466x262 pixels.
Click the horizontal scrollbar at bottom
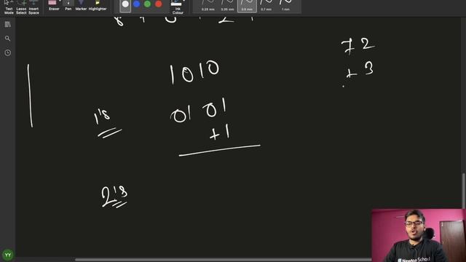coord(223,260)
